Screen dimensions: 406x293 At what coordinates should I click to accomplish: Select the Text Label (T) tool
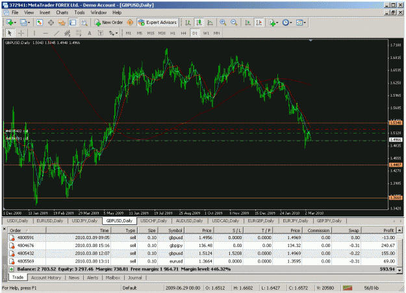coord(101,33)
